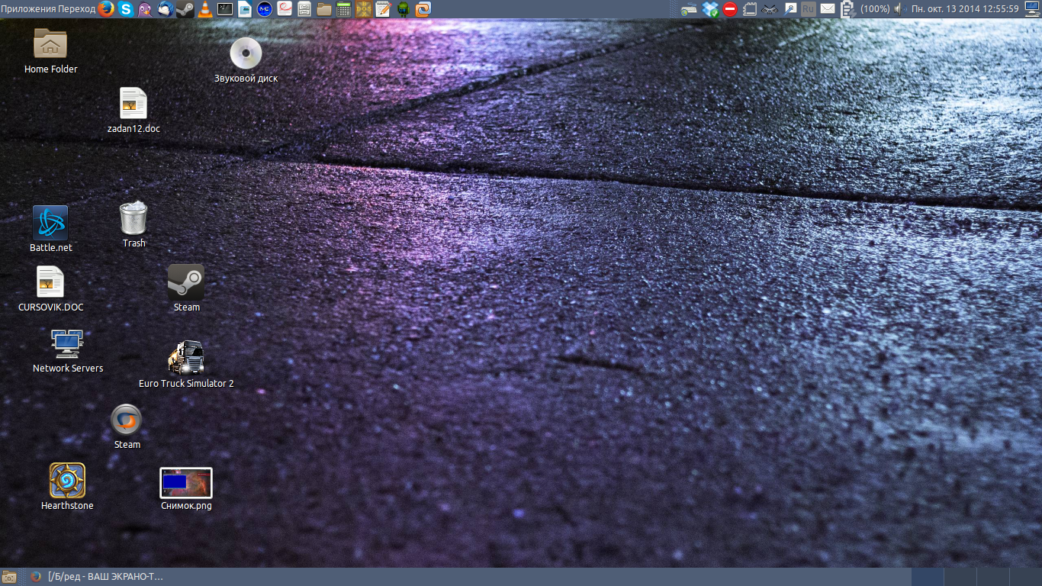Launch Firefox from the top panel

[x=106, y=9]
